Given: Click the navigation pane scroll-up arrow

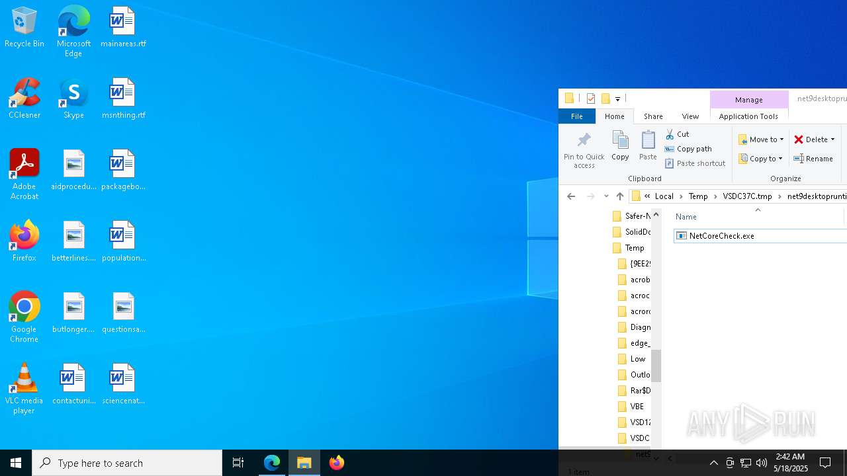Looking at the screenshot, I should [656, 214].
